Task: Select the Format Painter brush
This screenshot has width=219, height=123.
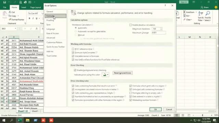Action: coord(10,20)
